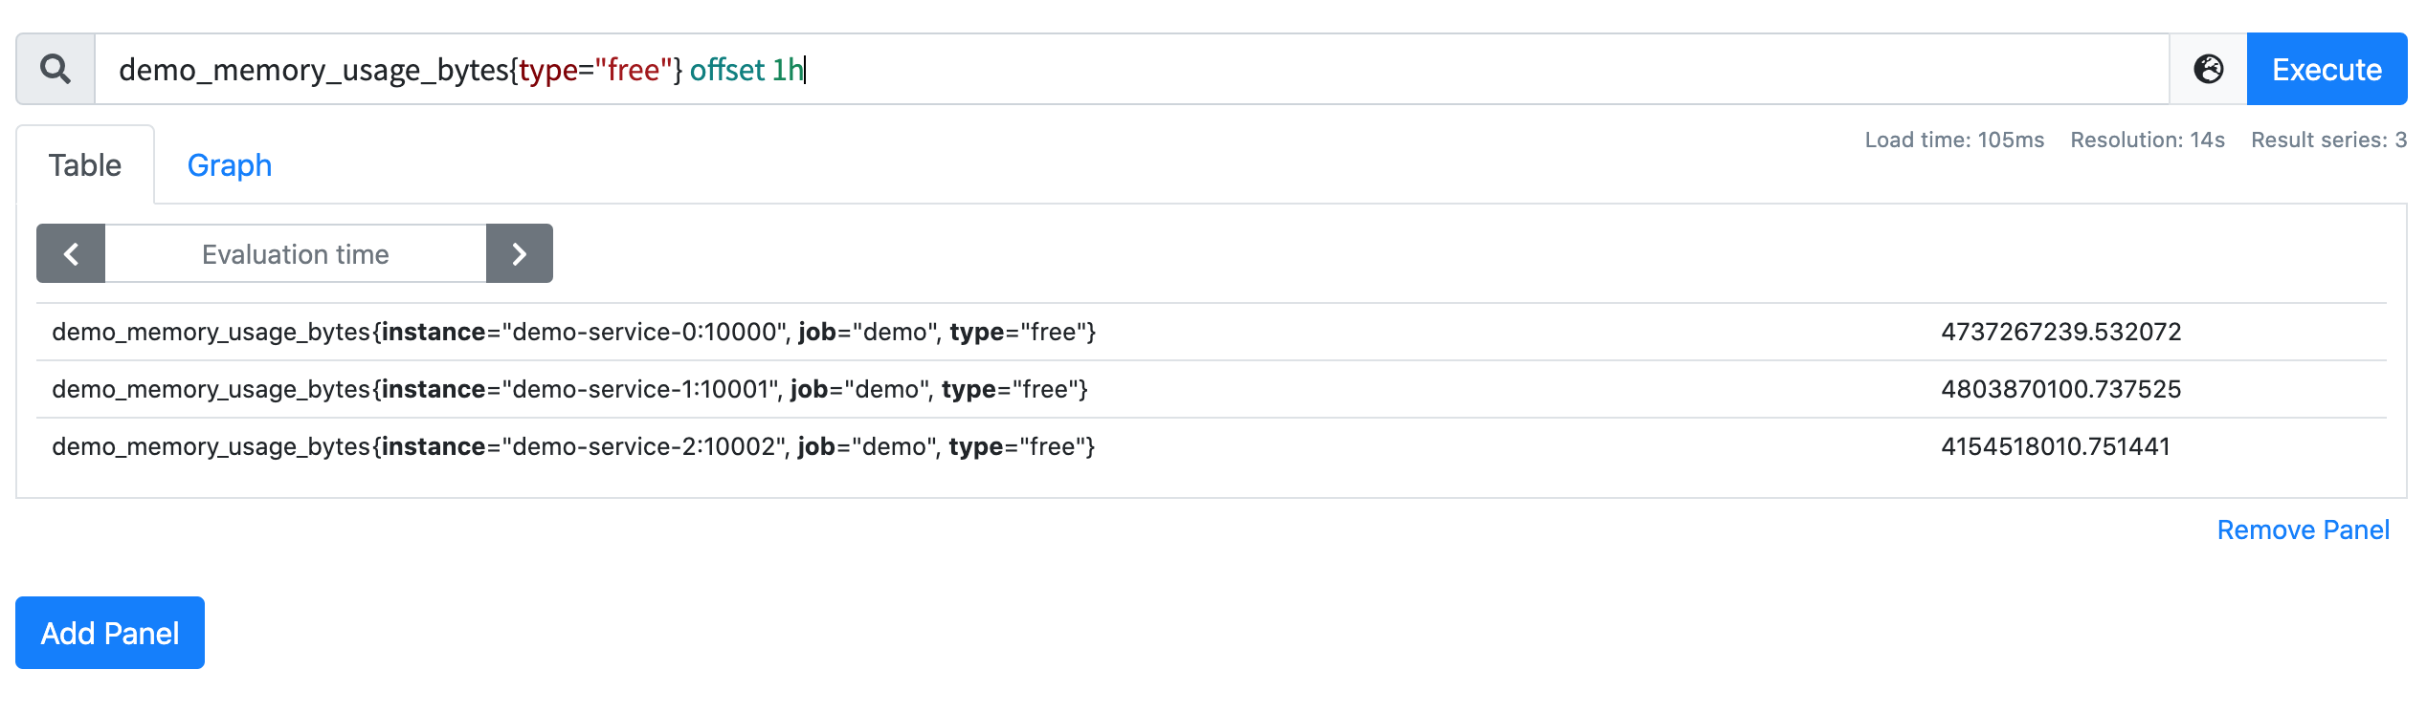
Task: Select the demo-service-2:10002 result row
Action: 1212,446
